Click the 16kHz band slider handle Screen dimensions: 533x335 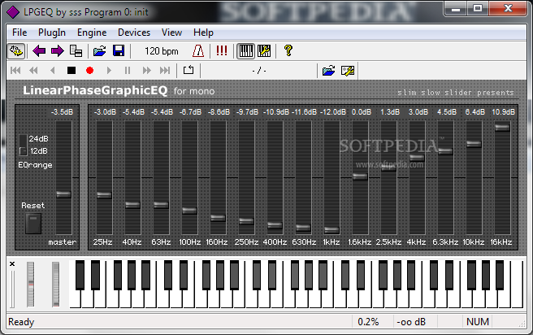(502, 128)
